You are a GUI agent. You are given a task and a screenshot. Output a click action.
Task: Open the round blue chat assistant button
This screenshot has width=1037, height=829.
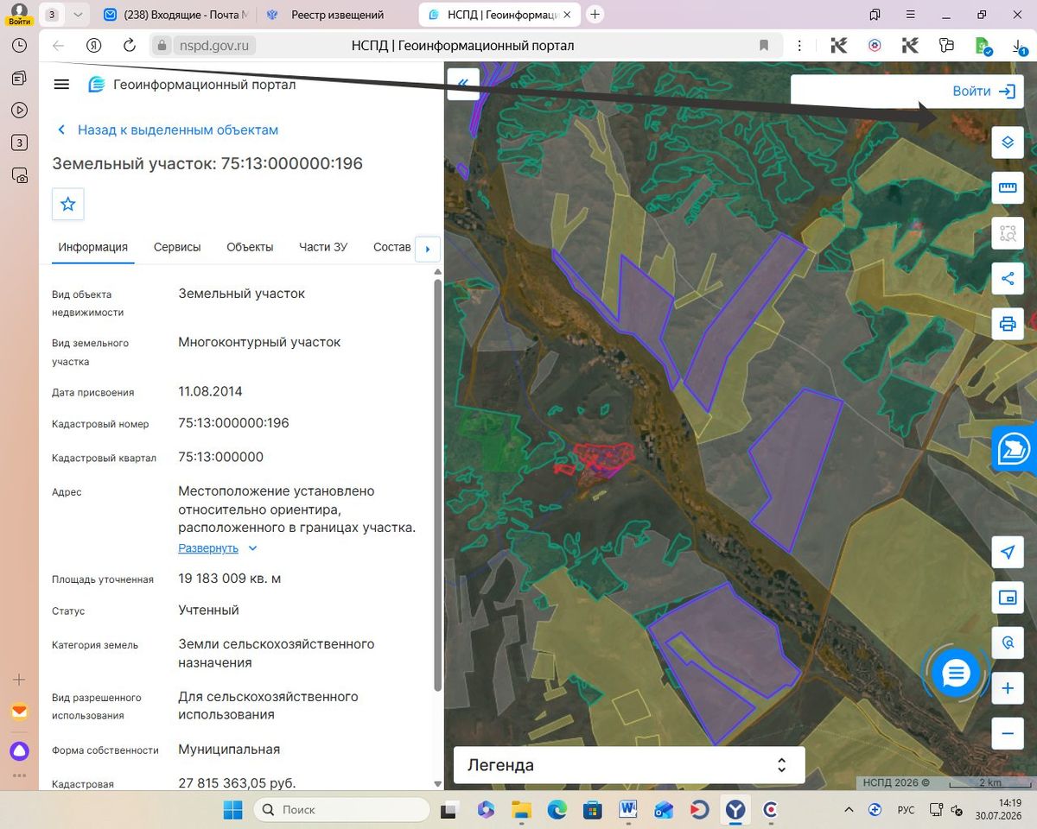point(956,673)
